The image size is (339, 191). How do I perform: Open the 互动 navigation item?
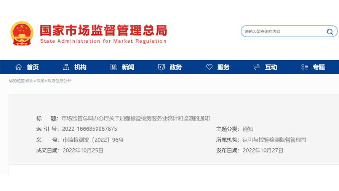271,67
